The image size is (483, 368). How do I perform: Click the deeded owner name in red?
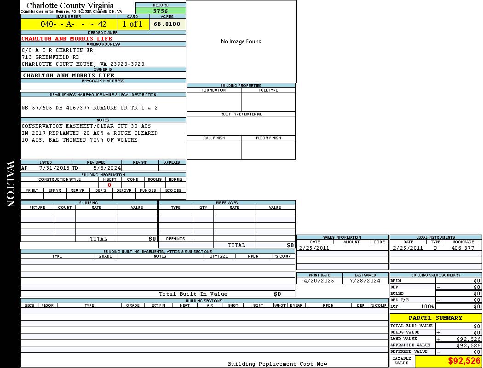point(67,39)
